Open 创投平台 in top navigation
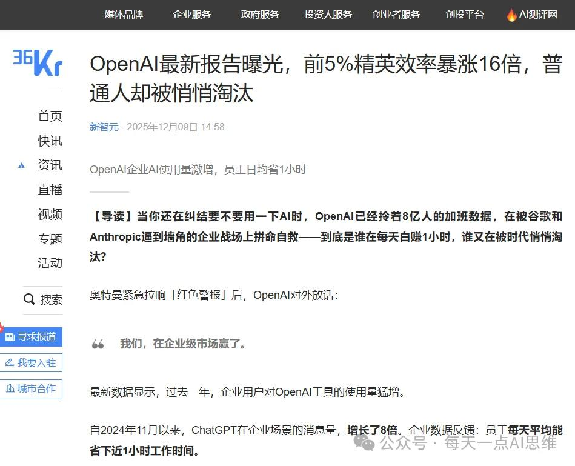575x466 pixels. click(465, 15)
